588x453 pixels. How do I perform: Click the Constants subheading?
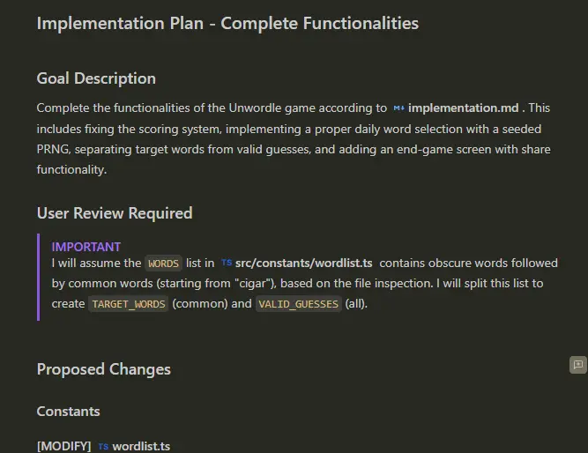[x=69, y=412]
